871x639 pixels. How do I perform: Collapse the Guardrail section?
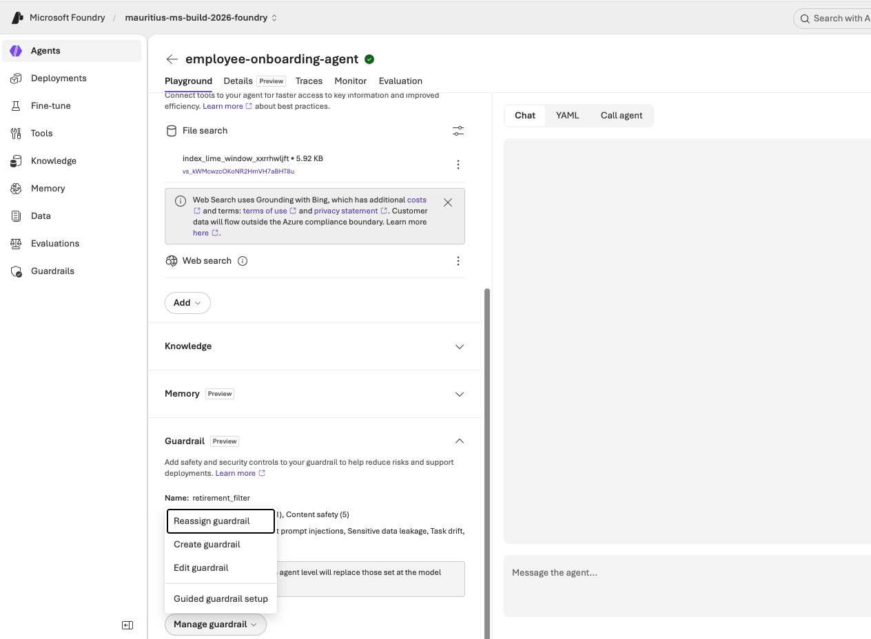tap(460, 441)
